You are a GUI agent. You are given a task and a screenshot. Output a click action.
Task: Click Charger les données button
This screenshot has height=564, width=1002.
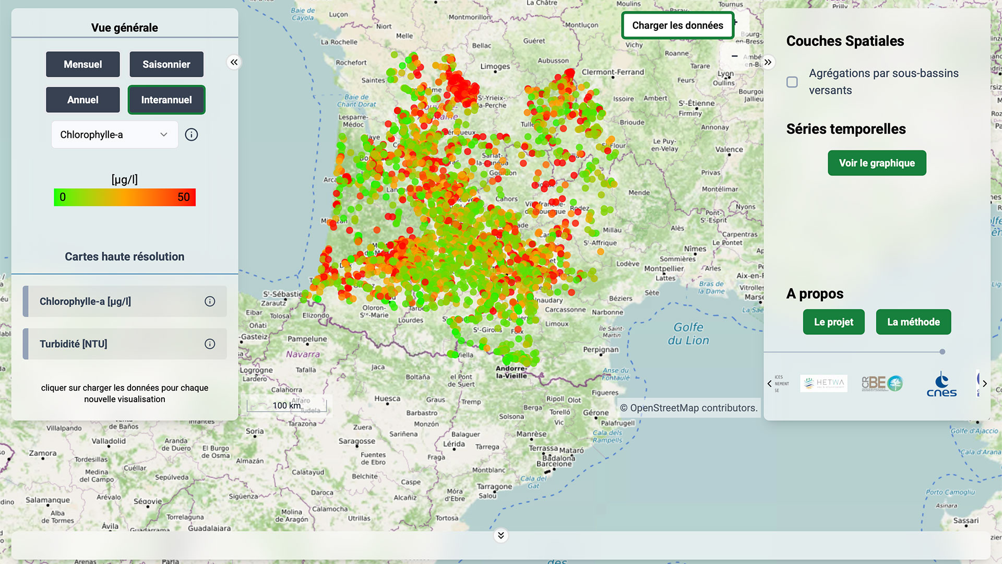pos(677,26)
